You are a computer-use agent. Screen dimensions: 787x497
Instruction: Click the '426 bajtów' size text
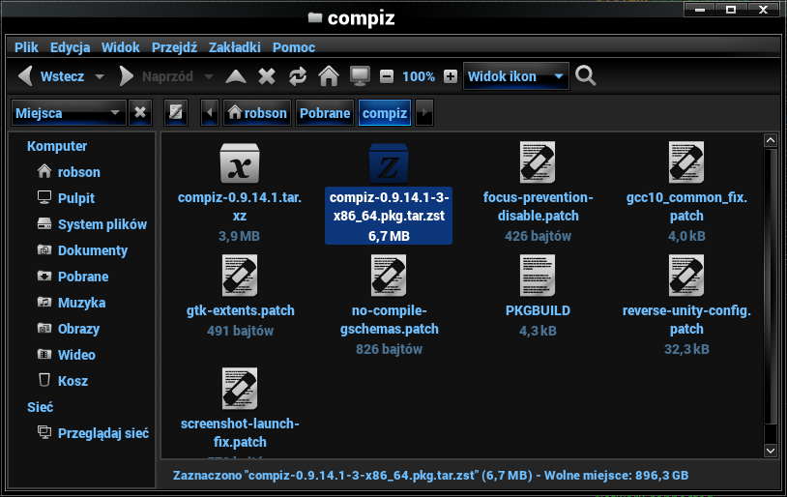pos(539,236)
